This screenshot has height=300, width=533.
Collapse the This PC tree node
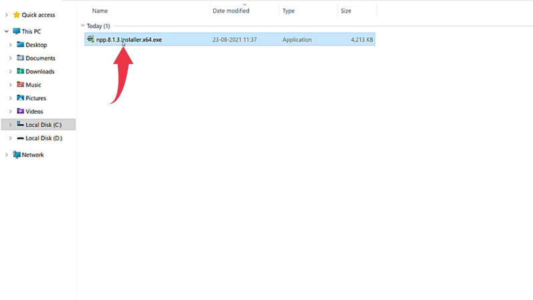[x=7, y=31]
